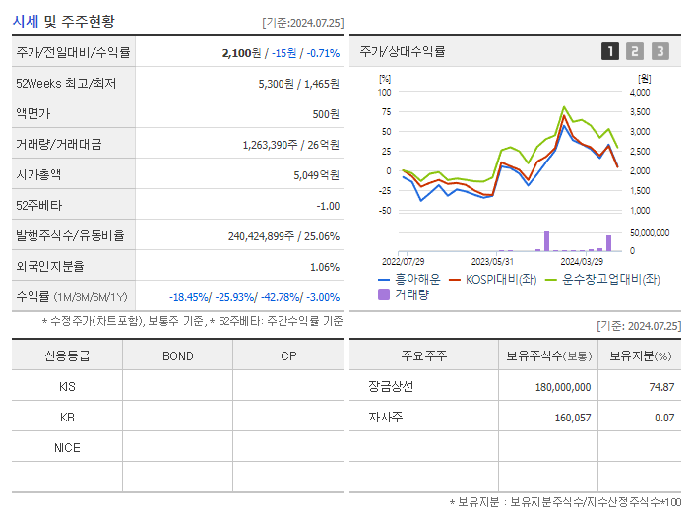Select the 자사주 shareholder name
The width and height of the screenshot is (691, 517).
tap(386, 417)
